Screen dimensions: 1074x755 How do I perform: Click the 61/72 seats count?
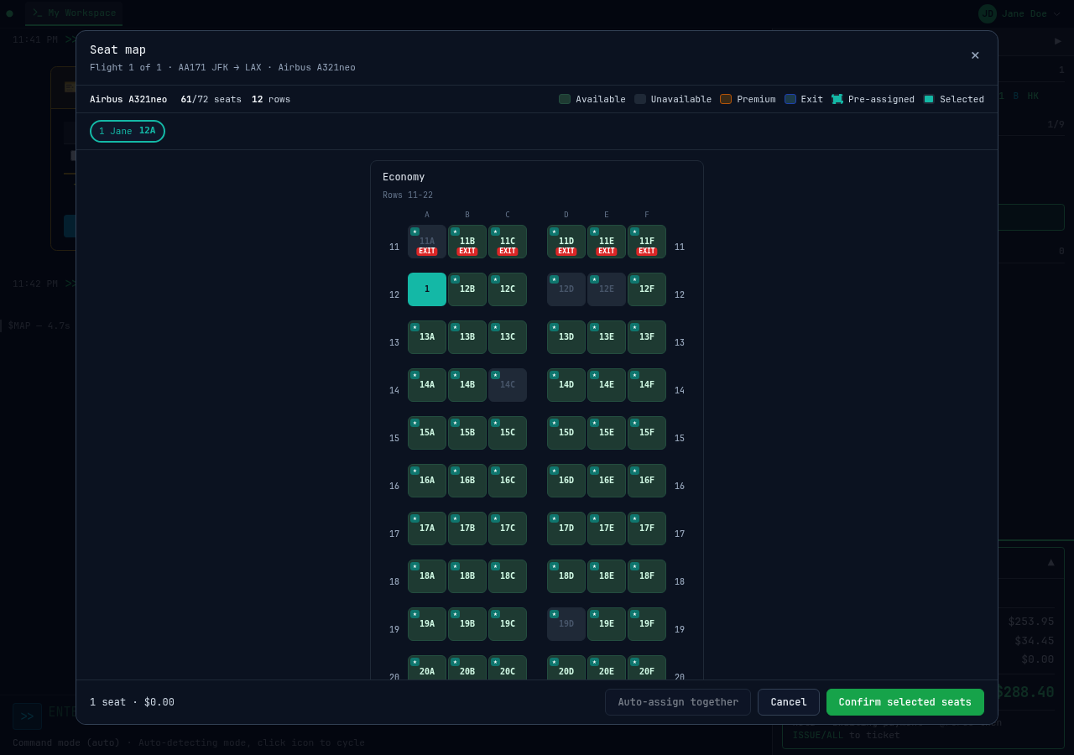(x=211, y=99)
